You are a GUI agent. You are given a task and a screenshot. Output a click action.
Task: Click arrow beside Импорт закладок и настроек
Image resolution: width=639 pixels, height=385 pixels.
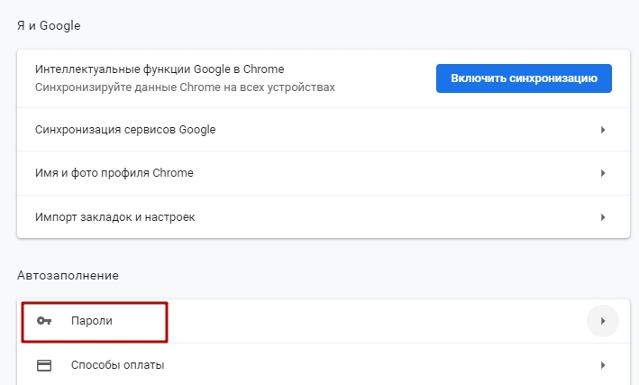pos(602,217)
